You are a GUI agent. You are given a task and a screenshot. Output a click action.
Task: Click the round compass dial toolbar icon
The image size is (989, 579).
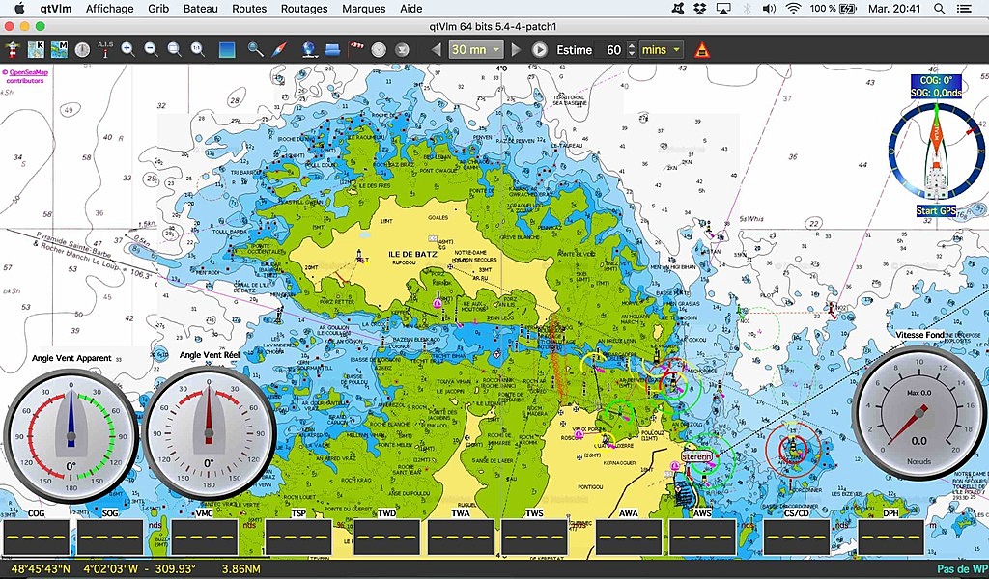(x=83, y=50)
